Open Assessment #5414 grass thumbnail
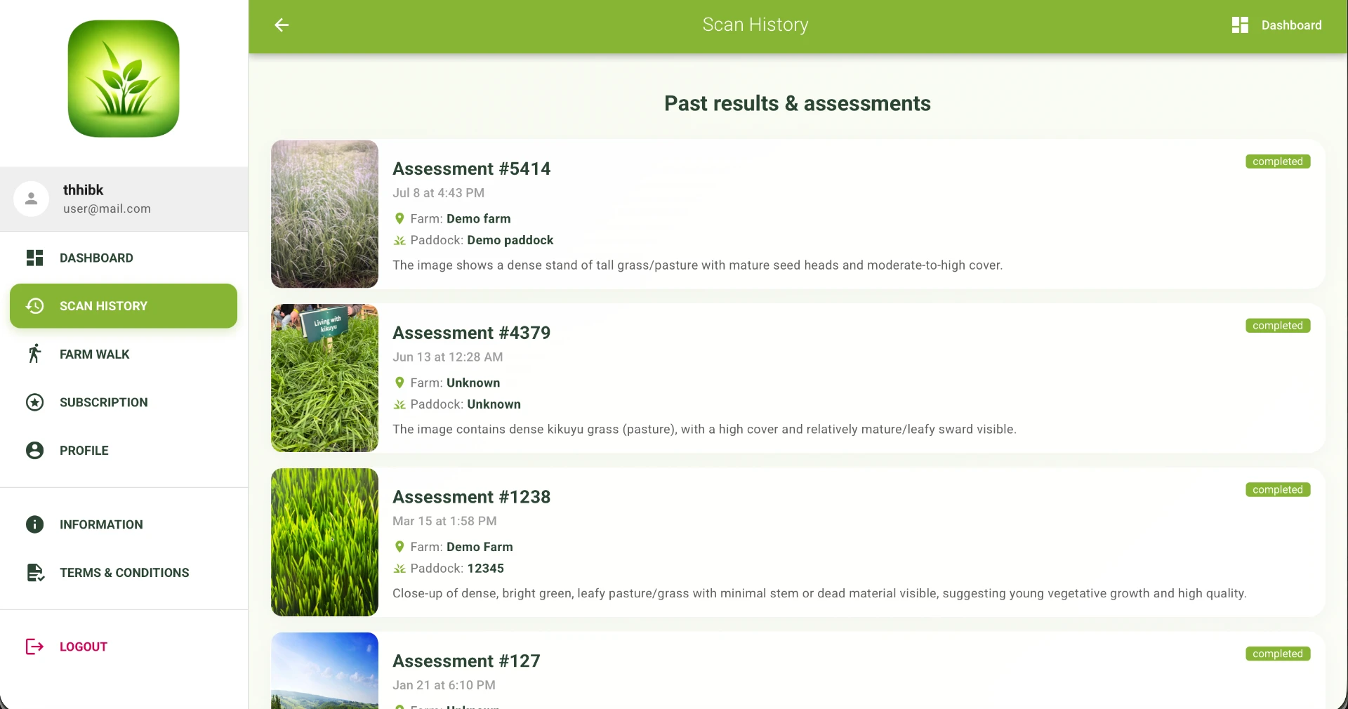The height and width of the screenshot is (709, 1348). pyautogui.click(x=324, y=214)
